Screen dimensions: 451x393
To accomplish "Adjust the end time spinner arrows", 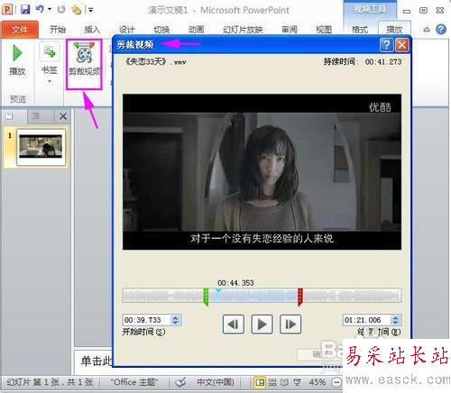I will [x=396, y=320].
